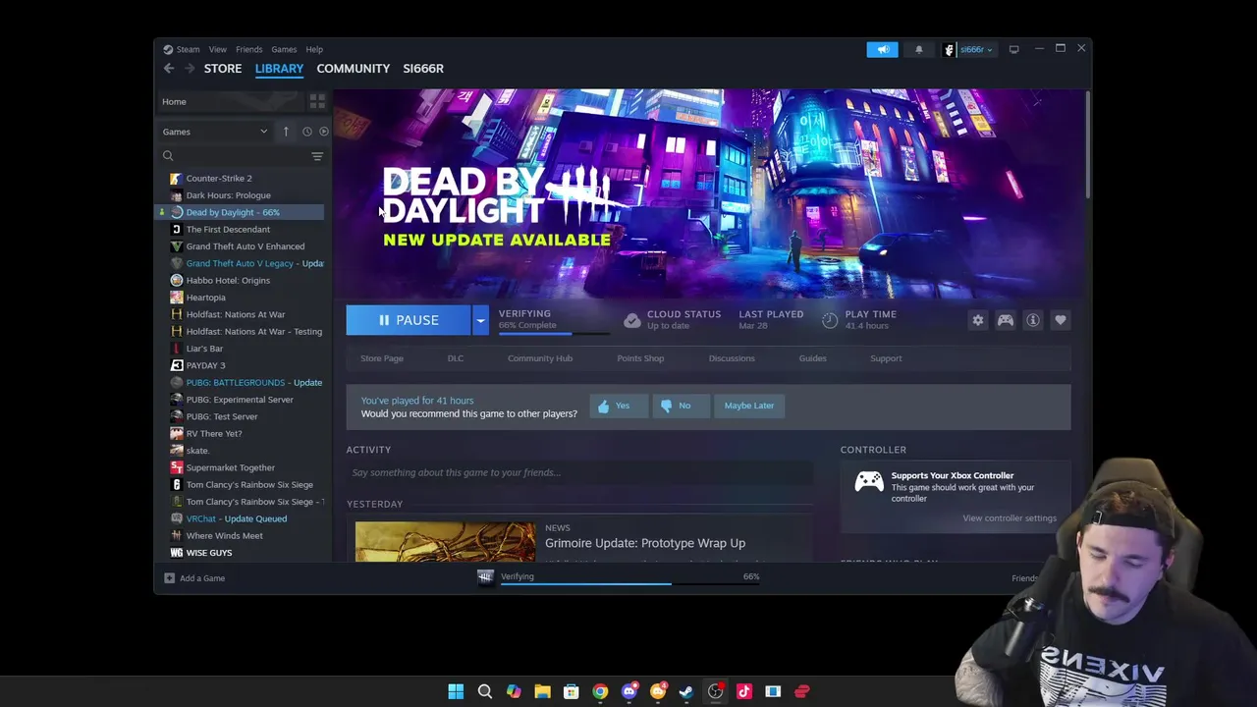This screenshot has width=1257, height=707.
Task: Open Google Chrome from the taskbar
Action: pyautogui.click(x=600, y=691)
